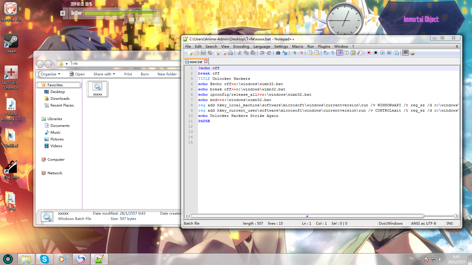Redo the last undone edit
This screenshot has width=472, height=265.
tap(269, 53)
